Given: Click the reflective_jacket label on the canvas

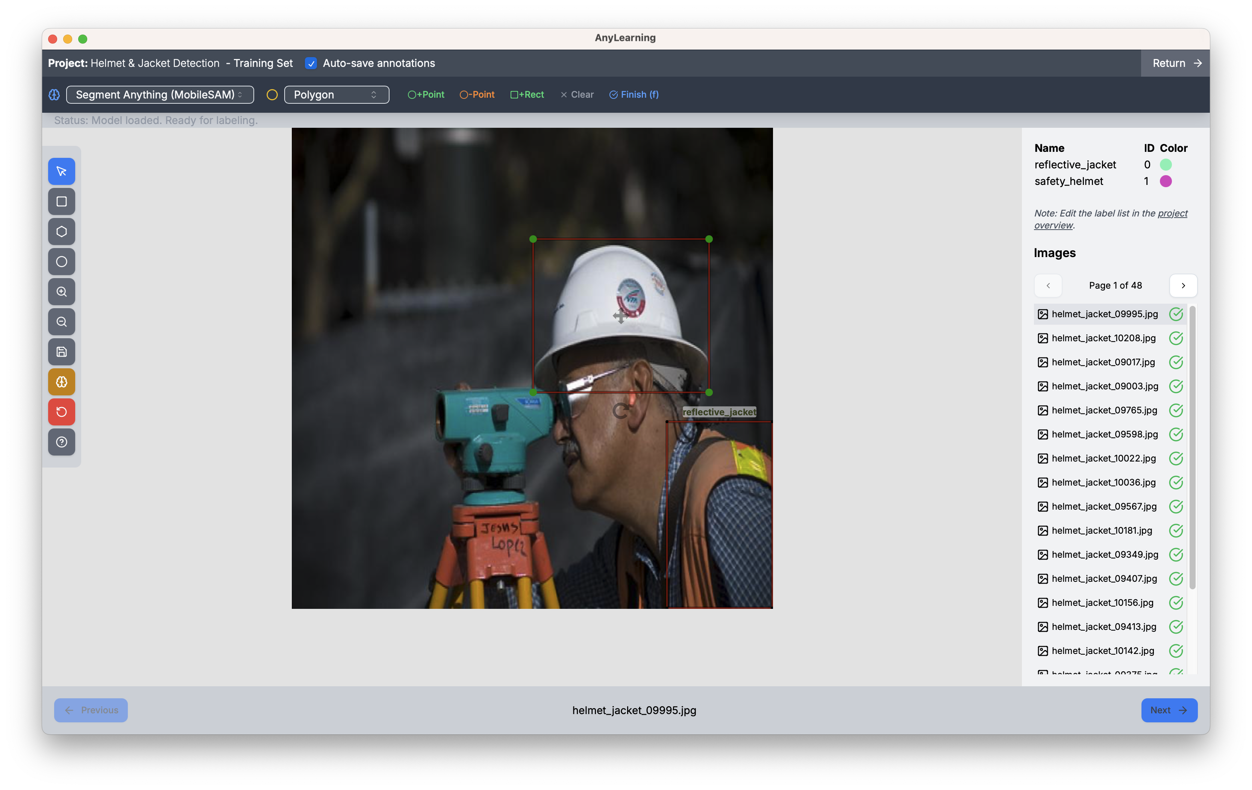Looking at the screenshot, I should [x=719, y=412].
